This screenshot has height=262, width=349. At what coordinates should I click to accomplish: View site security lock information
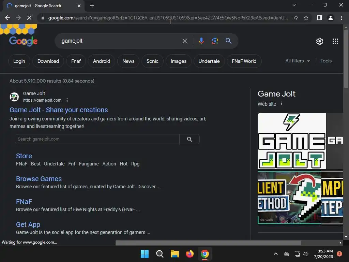(43, 18)
